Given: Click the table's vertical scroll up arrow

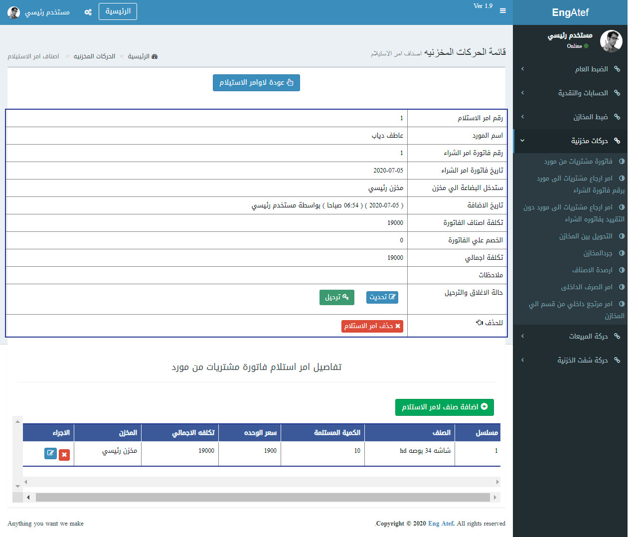Looking at the screenshot, I should pos(17,422).
